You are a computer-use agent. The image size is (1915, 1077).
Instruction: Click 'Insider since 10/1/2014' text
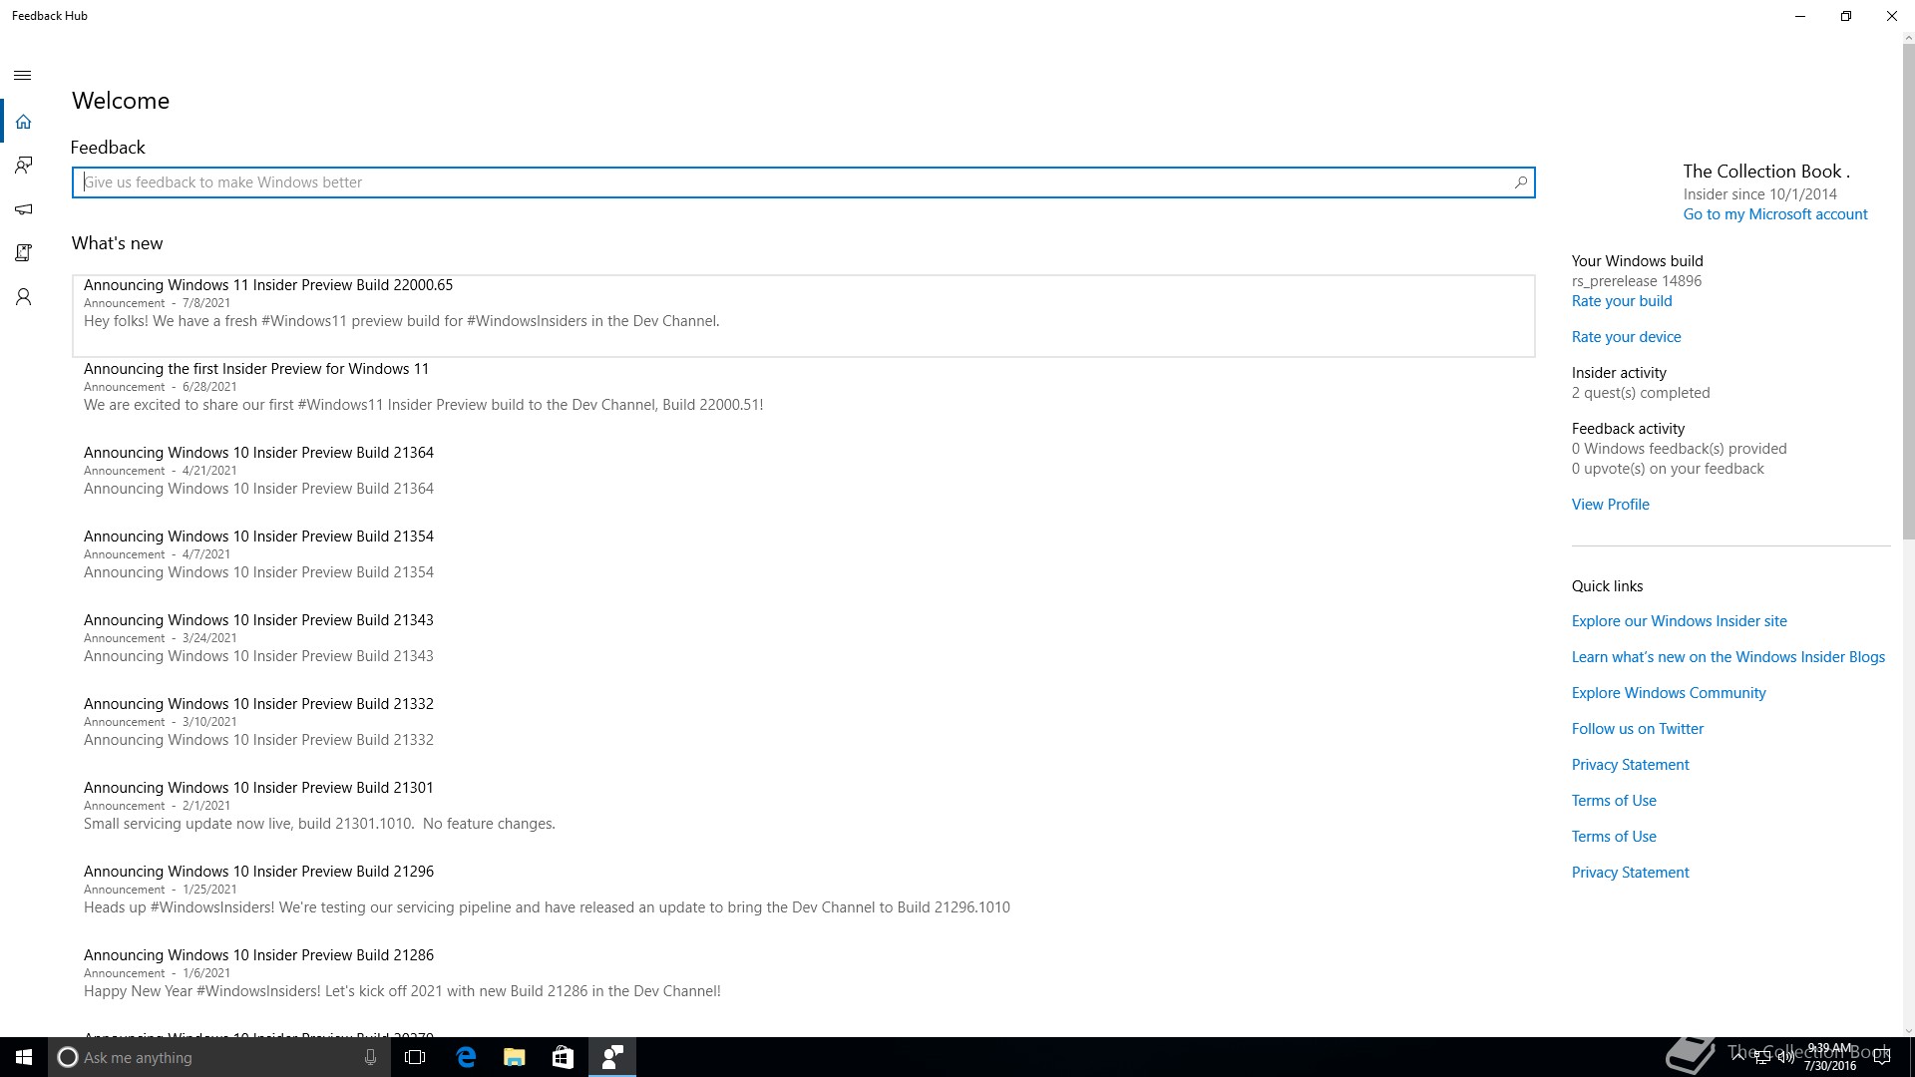pyautogui.click(x=1759, y=194)
